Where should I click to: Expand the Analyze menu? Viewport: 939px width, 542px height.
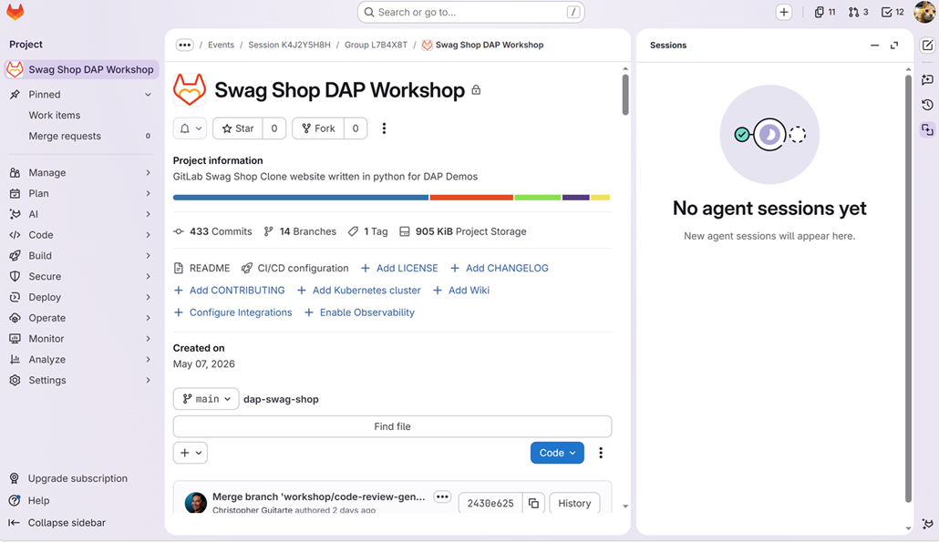[80, 360]
